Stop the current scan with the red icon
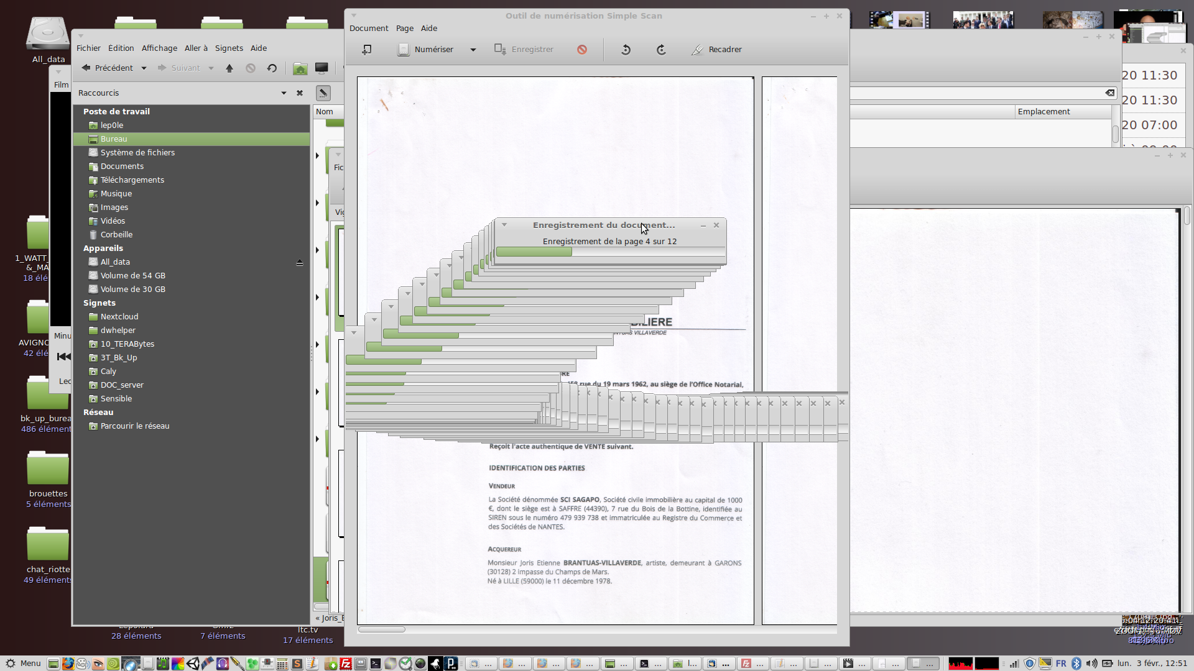 582,50
